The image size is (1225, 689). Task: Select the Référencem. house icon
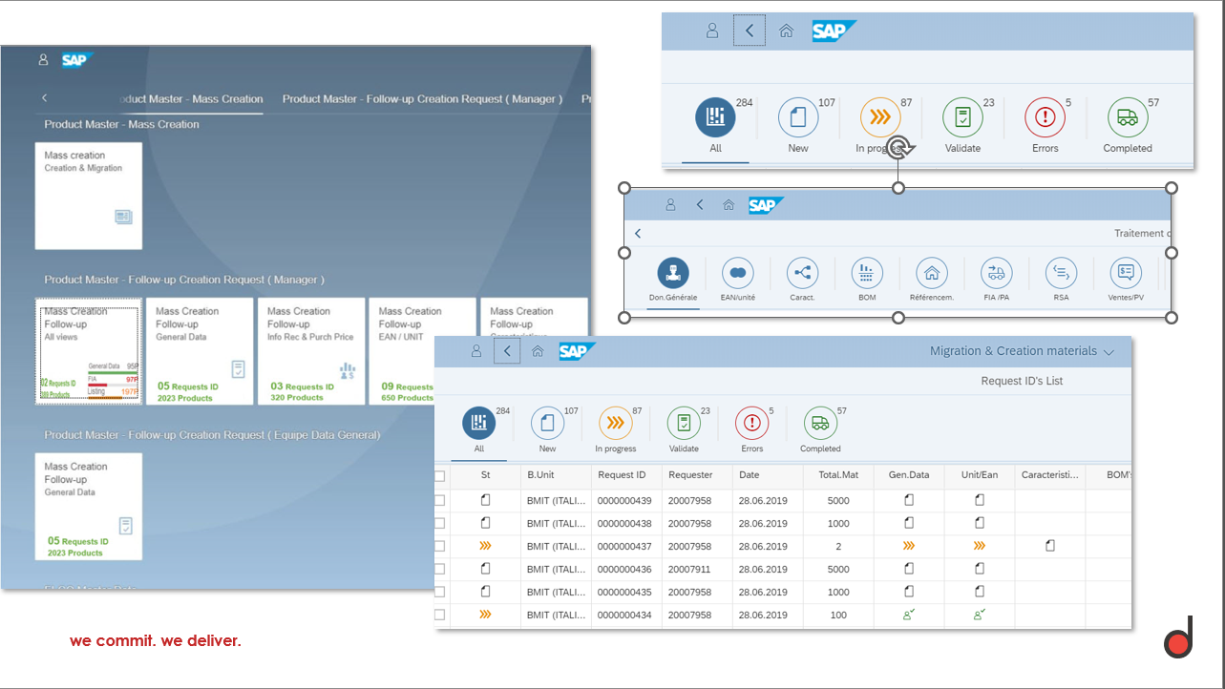[931, 274]
